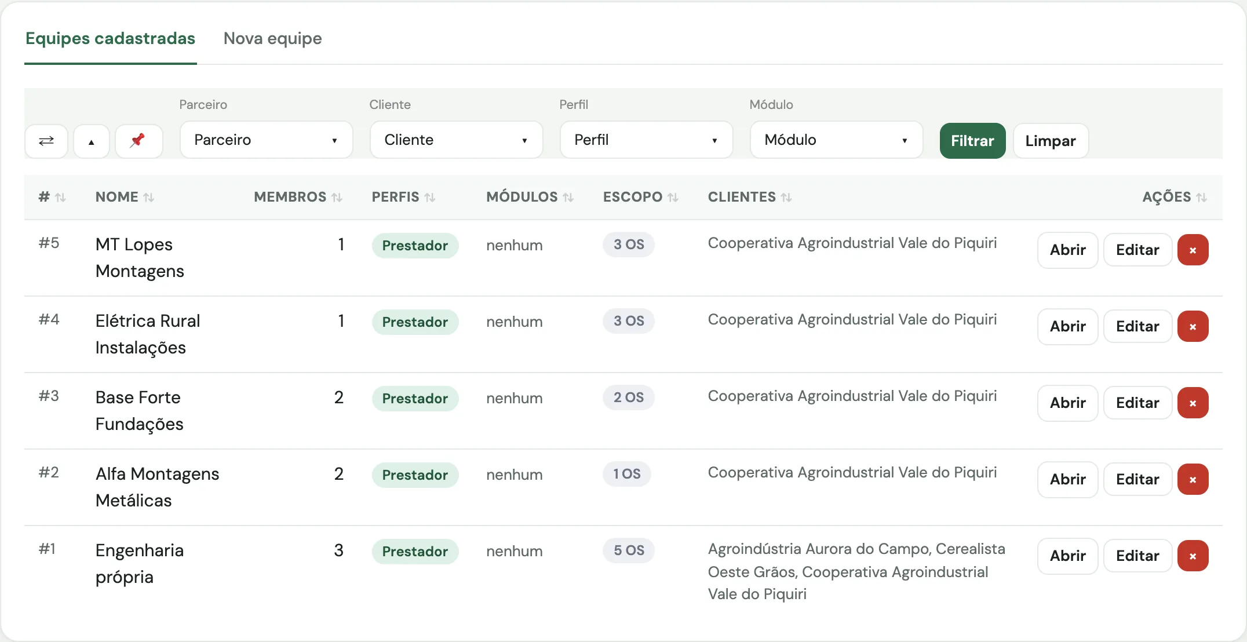Click the 2 OS scope badge

(629, 397)
